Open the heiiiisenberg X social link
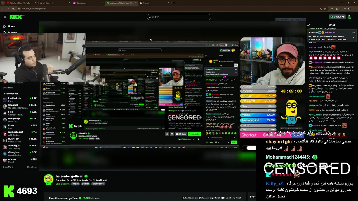The width and height of the screenshot is (358, 201). click(x=190, y=198)
